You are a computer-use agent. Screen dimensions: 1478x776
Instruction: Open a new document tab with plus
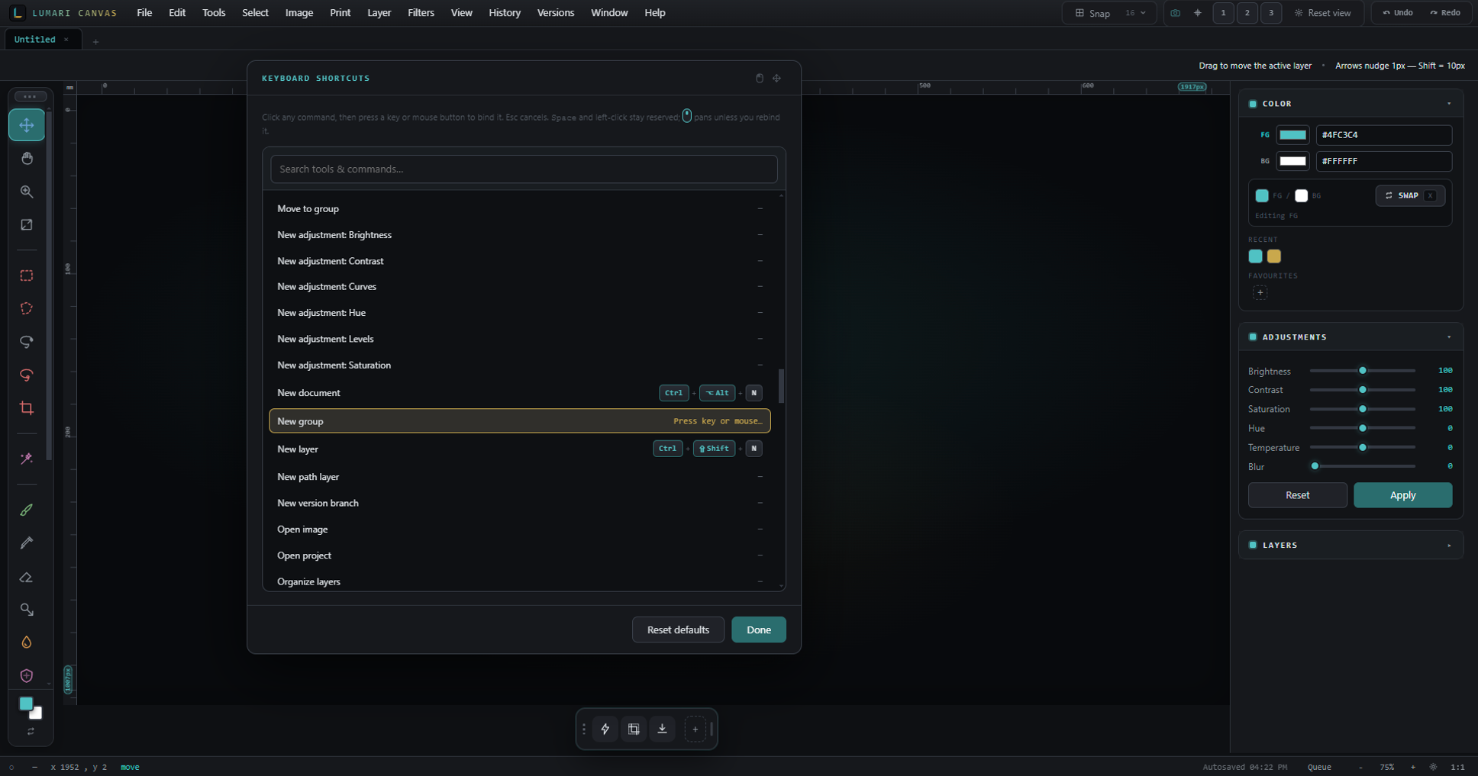[95, 41]
